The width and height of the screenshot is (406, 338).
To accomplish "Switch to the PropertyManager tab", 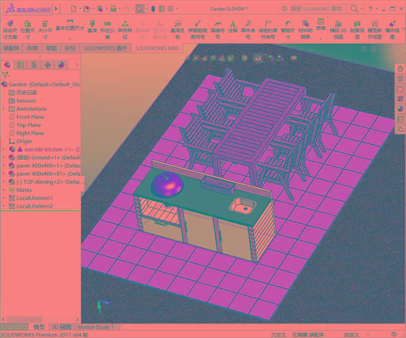I will click(21, 65).
